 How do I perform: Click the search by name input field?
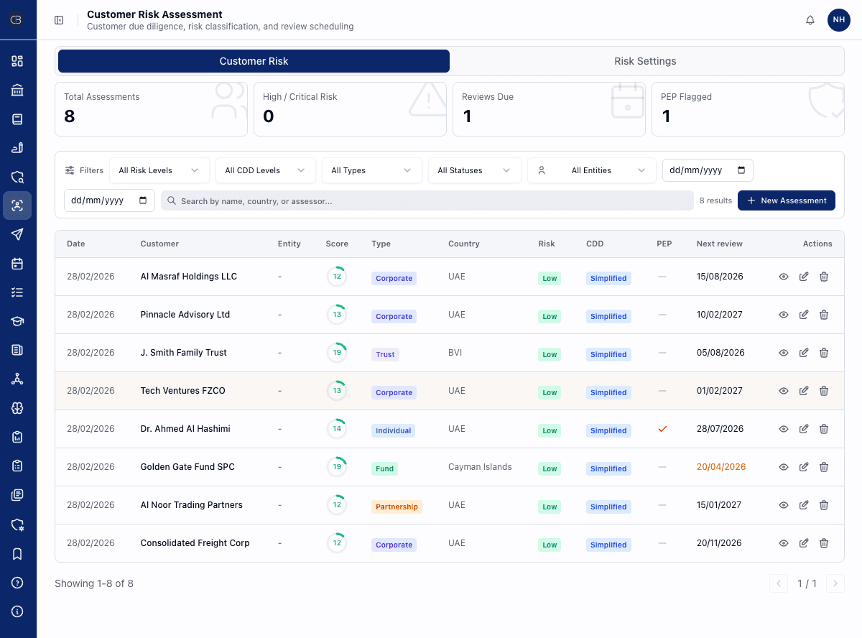[x=427, y=201]
